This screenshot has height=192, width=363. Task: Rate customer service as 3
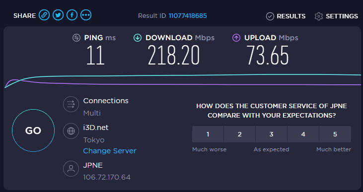coord(271,134)
